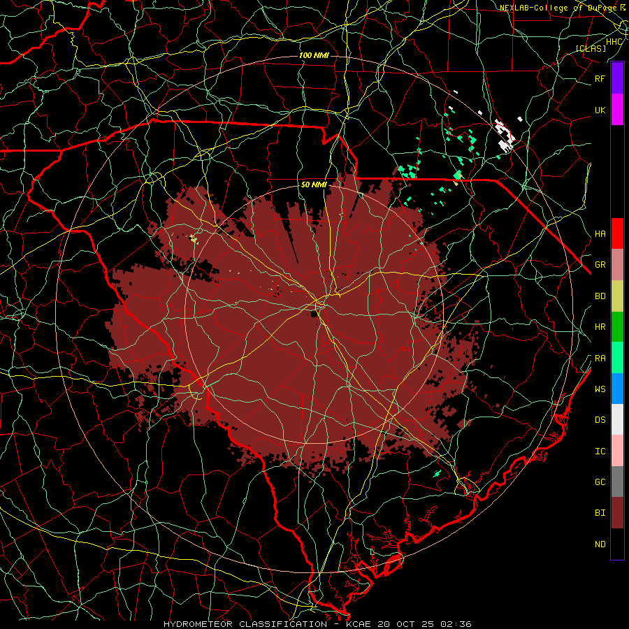629x629 pixels.
Task: Click the RA legend label
Action: pos(600,359)
